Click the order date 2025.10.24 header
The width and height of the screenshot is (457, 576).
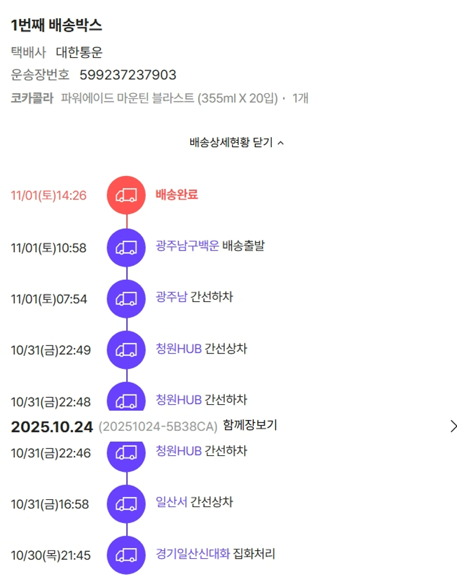52,427
